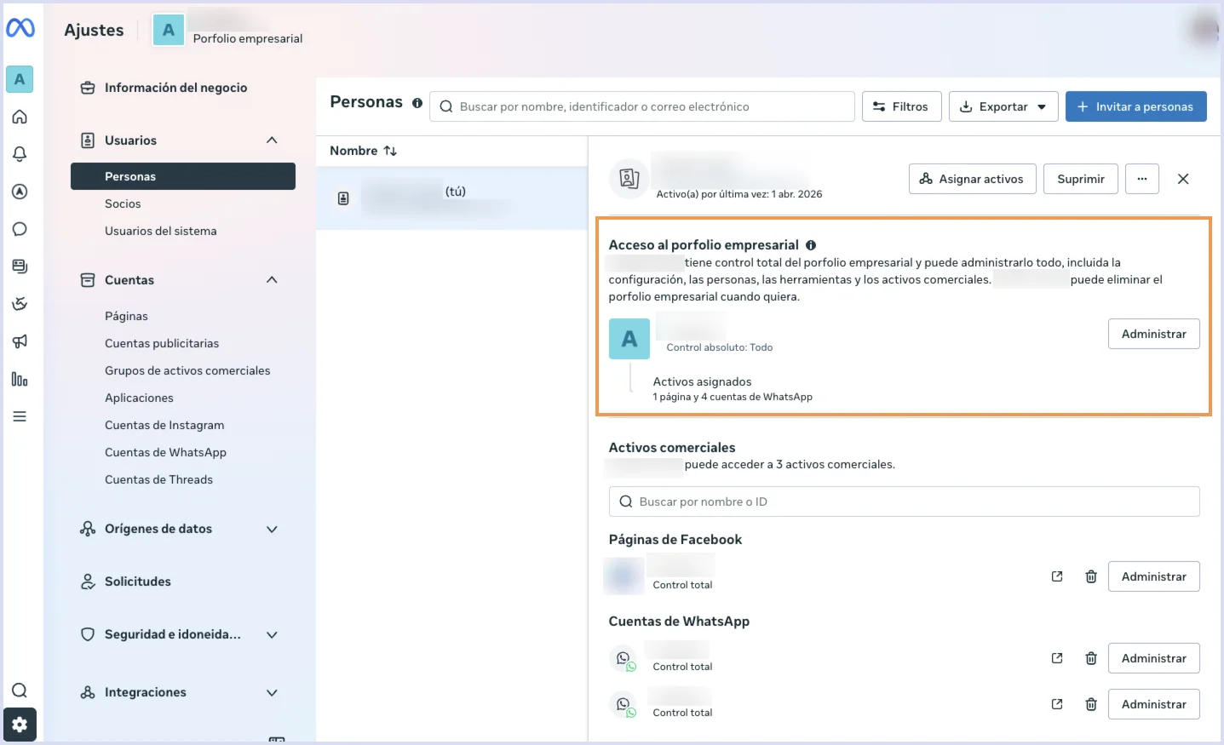Go to Cuentas de Threads
Image resolution: width=1224 pixels, height=745 pixels.
coord(158,479)
